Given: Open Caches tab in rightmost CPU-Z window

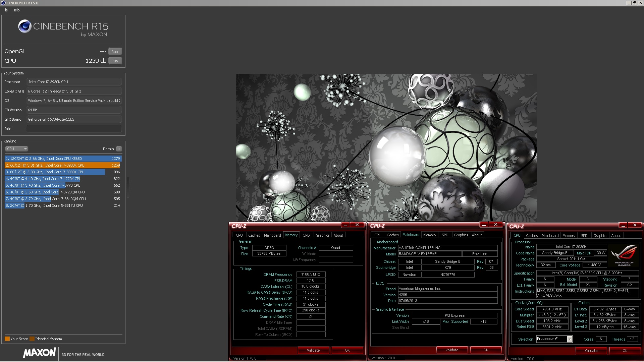Looking at the screenshot, I should (532, 236).
